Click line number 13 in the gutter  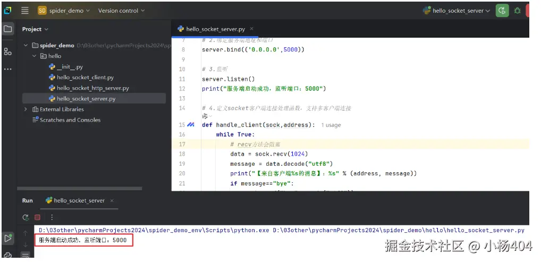tap(182, 98)
